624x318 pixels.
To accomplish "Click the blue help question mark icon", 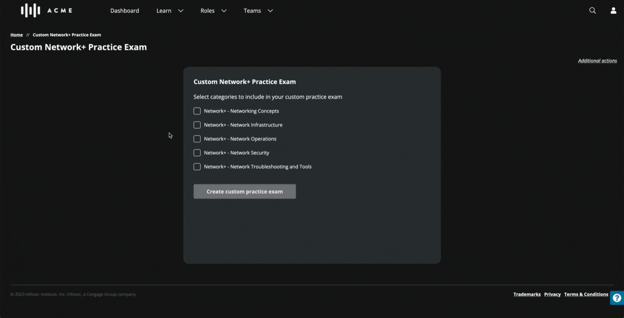I will tap(617, 298).
